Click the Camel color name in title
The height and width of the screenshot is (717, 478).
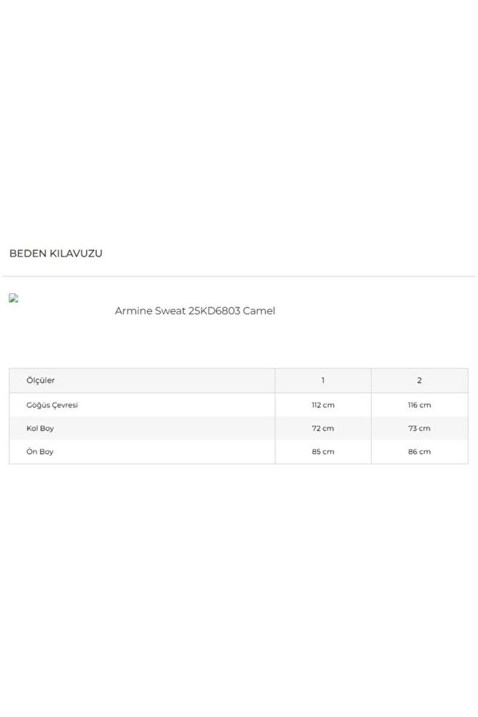click(x=259, y=311)
